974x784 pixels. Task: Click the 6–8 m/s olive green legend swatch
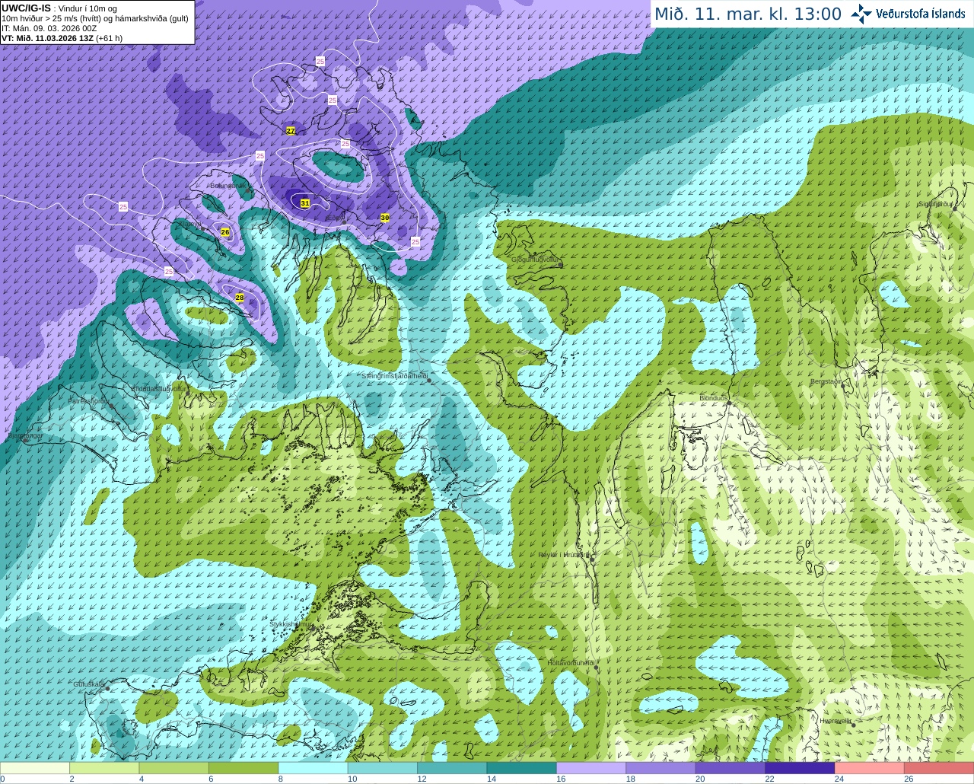click(x=243, y=768)
